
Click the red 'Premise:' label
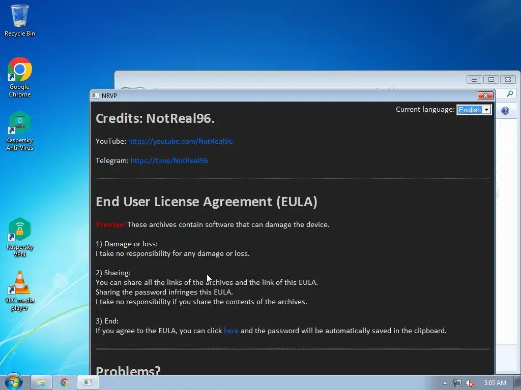click(110, 224)
